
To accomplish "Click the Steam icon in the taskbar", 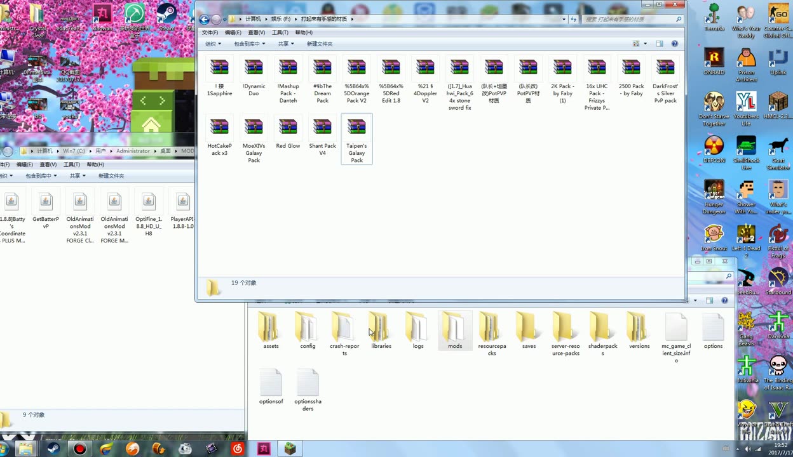I will coord(54,449).
